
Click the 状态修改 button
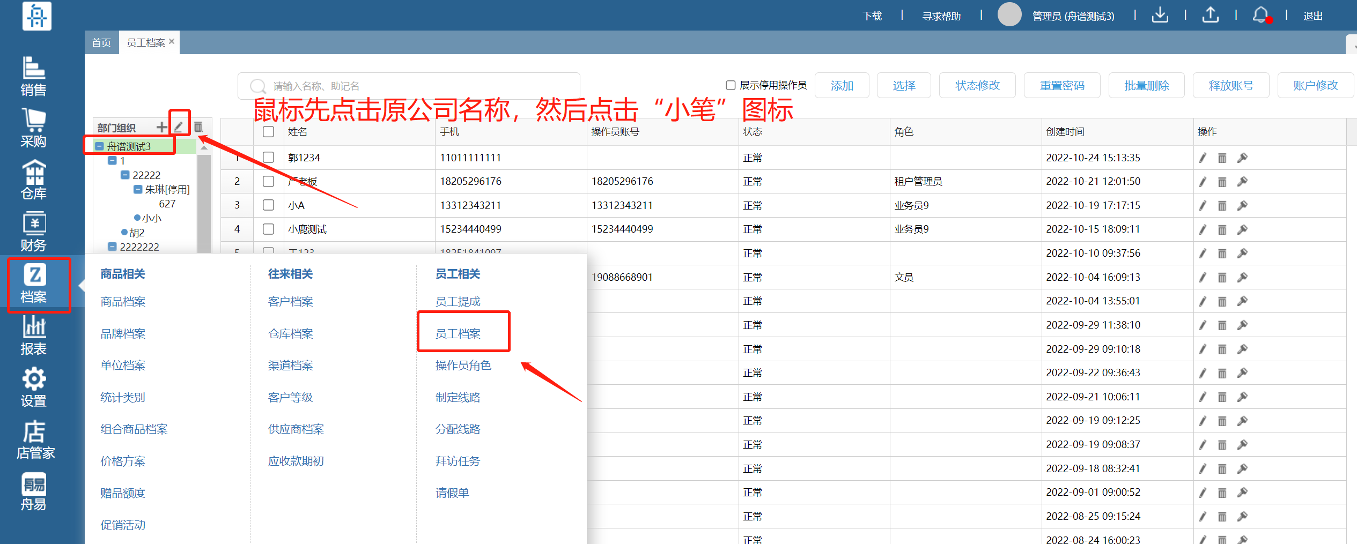977,85
